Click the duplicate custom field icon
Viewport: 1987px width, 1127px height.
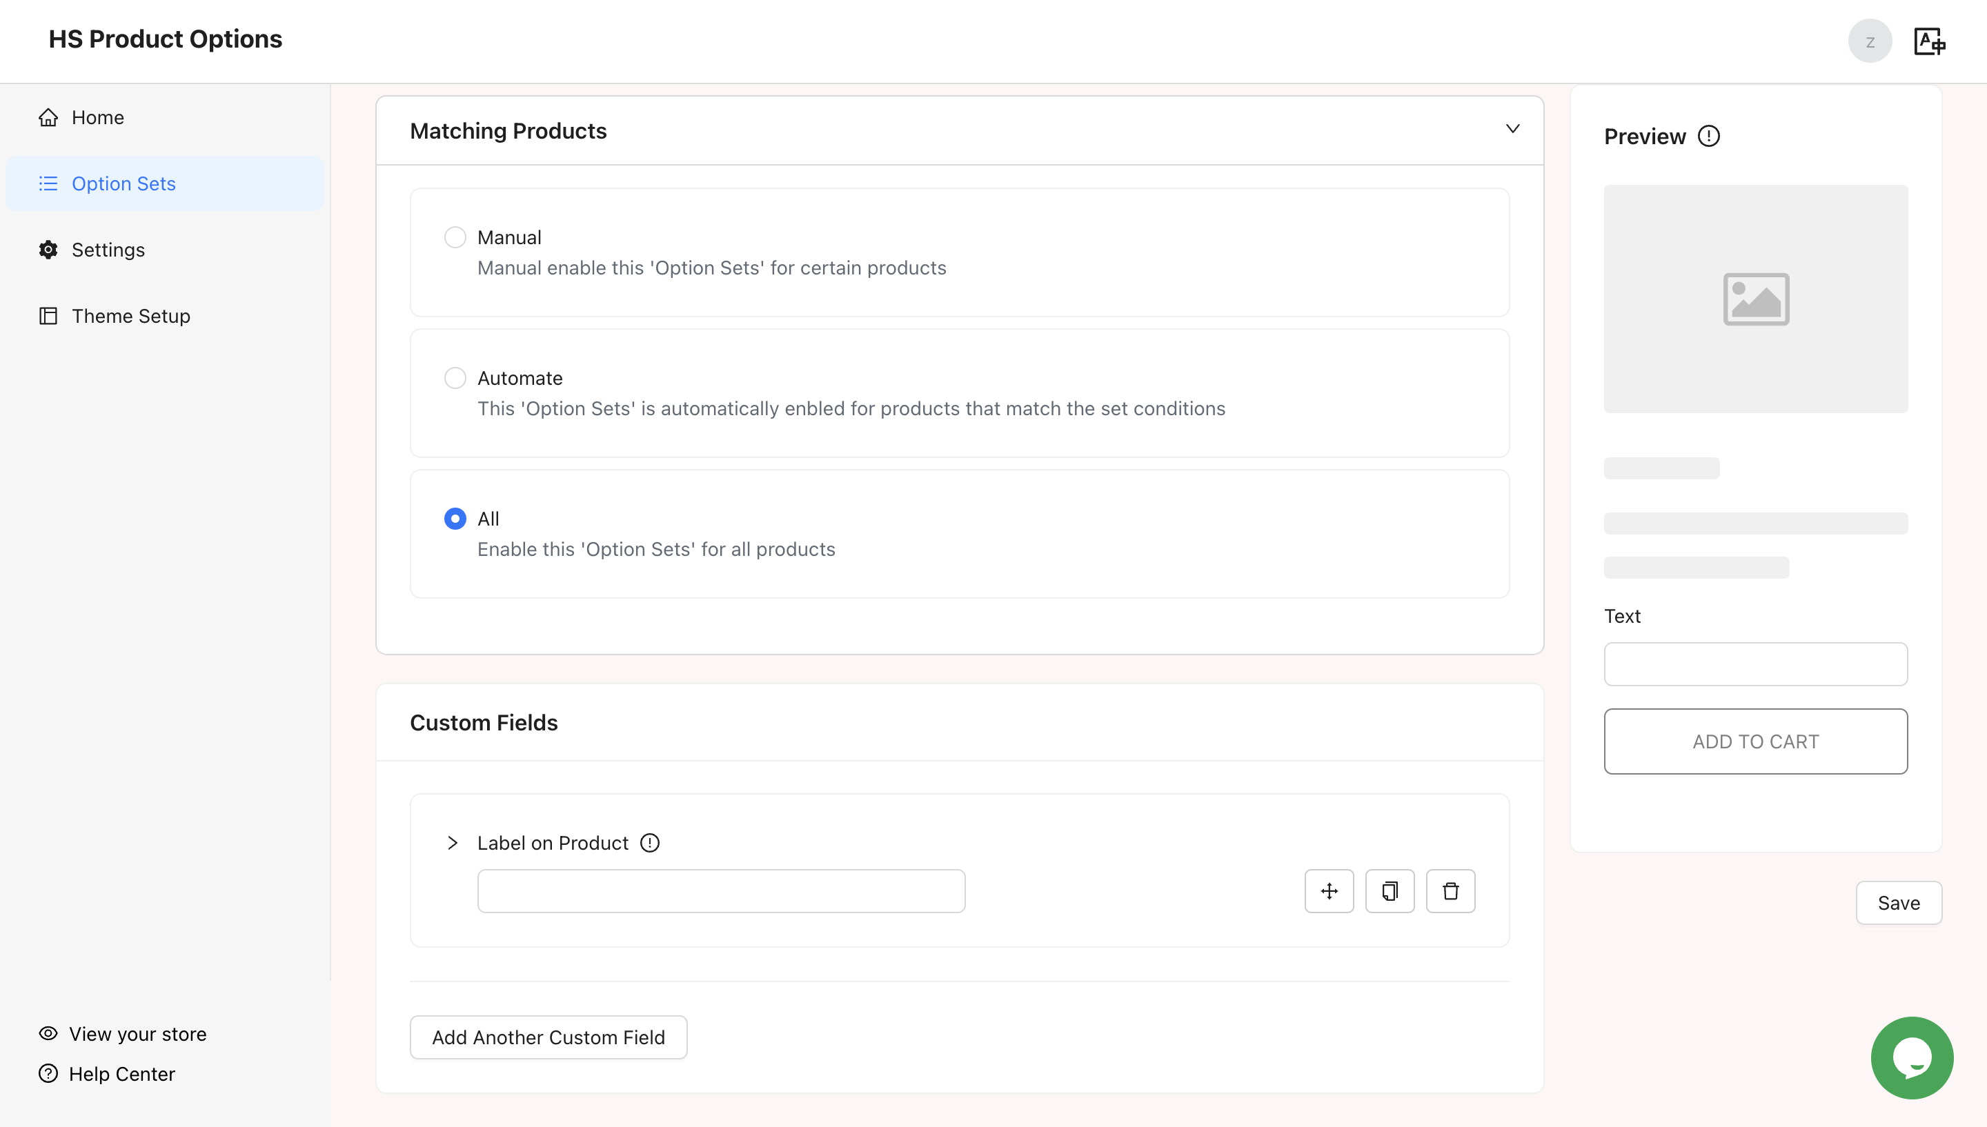click(x=1390, y=891)
